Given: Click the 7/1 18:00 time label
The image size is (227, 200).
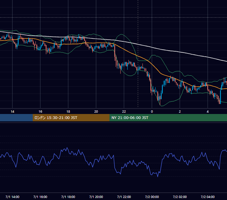Looking at the screenshot, I should click(x=68, y=197).
